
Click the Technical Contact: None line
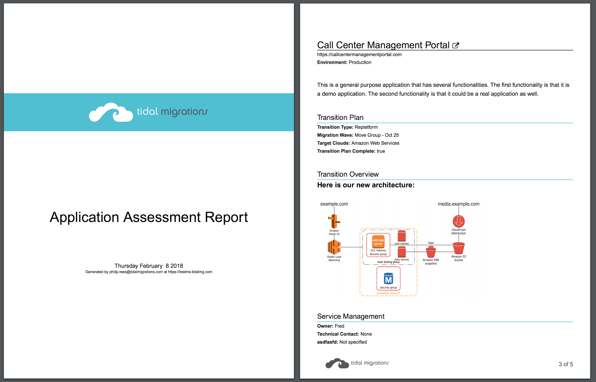coord(345,334)
